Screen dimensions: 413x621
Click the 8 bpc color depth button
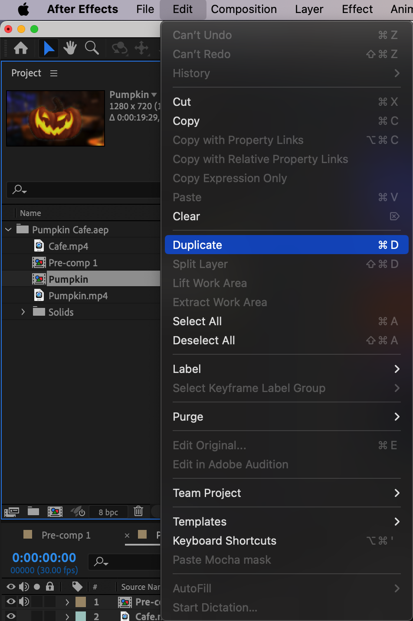[x=108, y=512]
